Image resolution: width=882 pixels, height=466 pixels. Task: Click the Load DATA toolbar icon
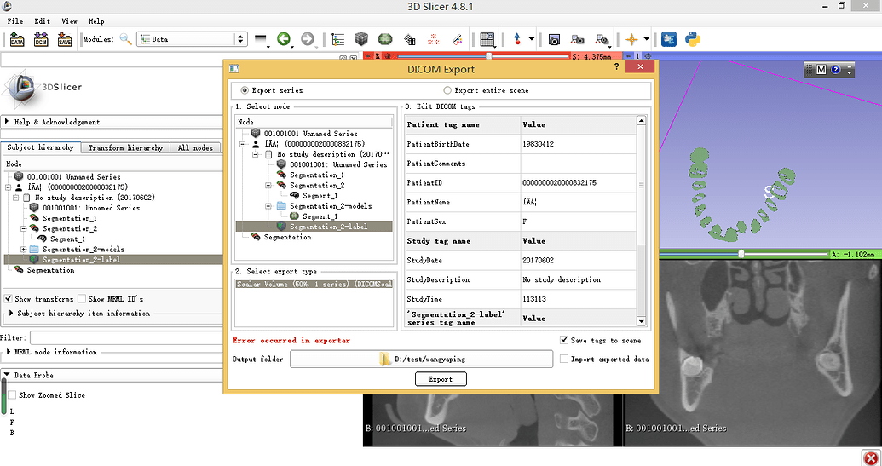[16, 39]
